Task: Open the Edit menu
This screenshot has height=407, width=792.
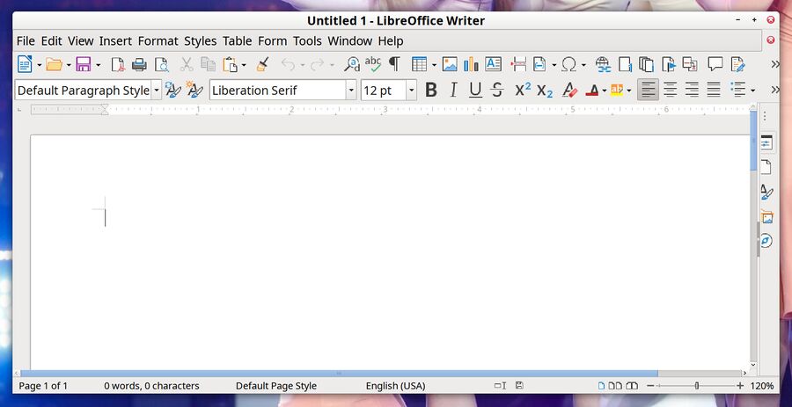Action: [51, 40]
